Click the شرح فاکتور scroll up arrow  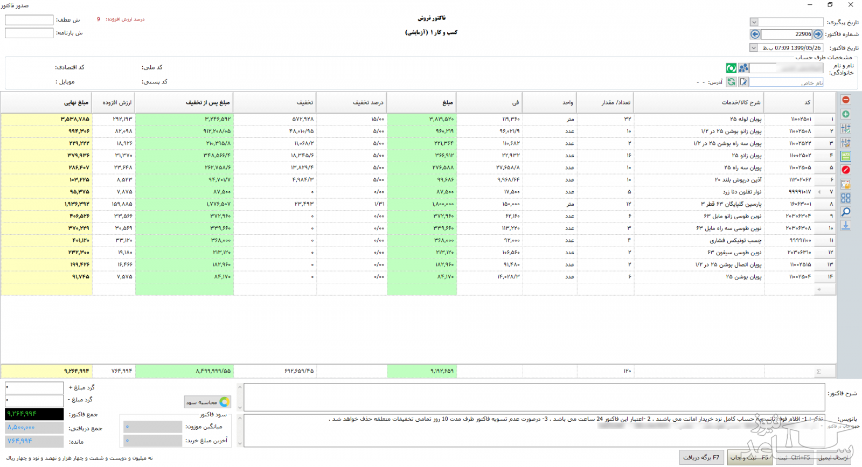(240, 387)
